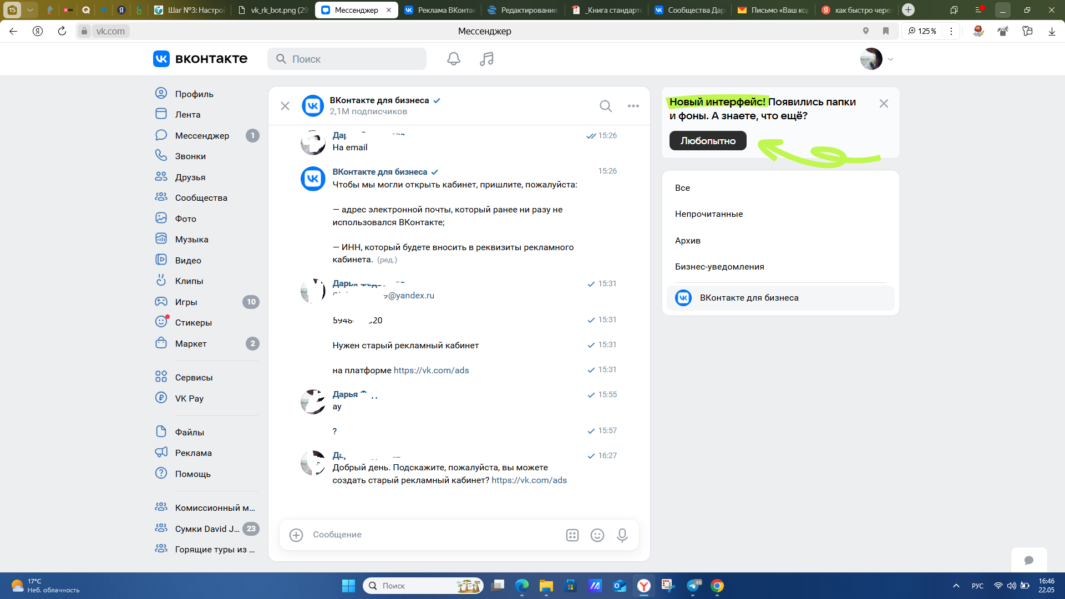The width and height of the screenshot is (1065, 599).
Task: Expand the tab groups chevron in the tab bar
Action: [31, 10]
